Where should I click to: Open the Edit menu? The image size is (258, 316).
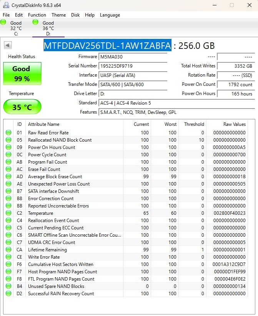19,15
